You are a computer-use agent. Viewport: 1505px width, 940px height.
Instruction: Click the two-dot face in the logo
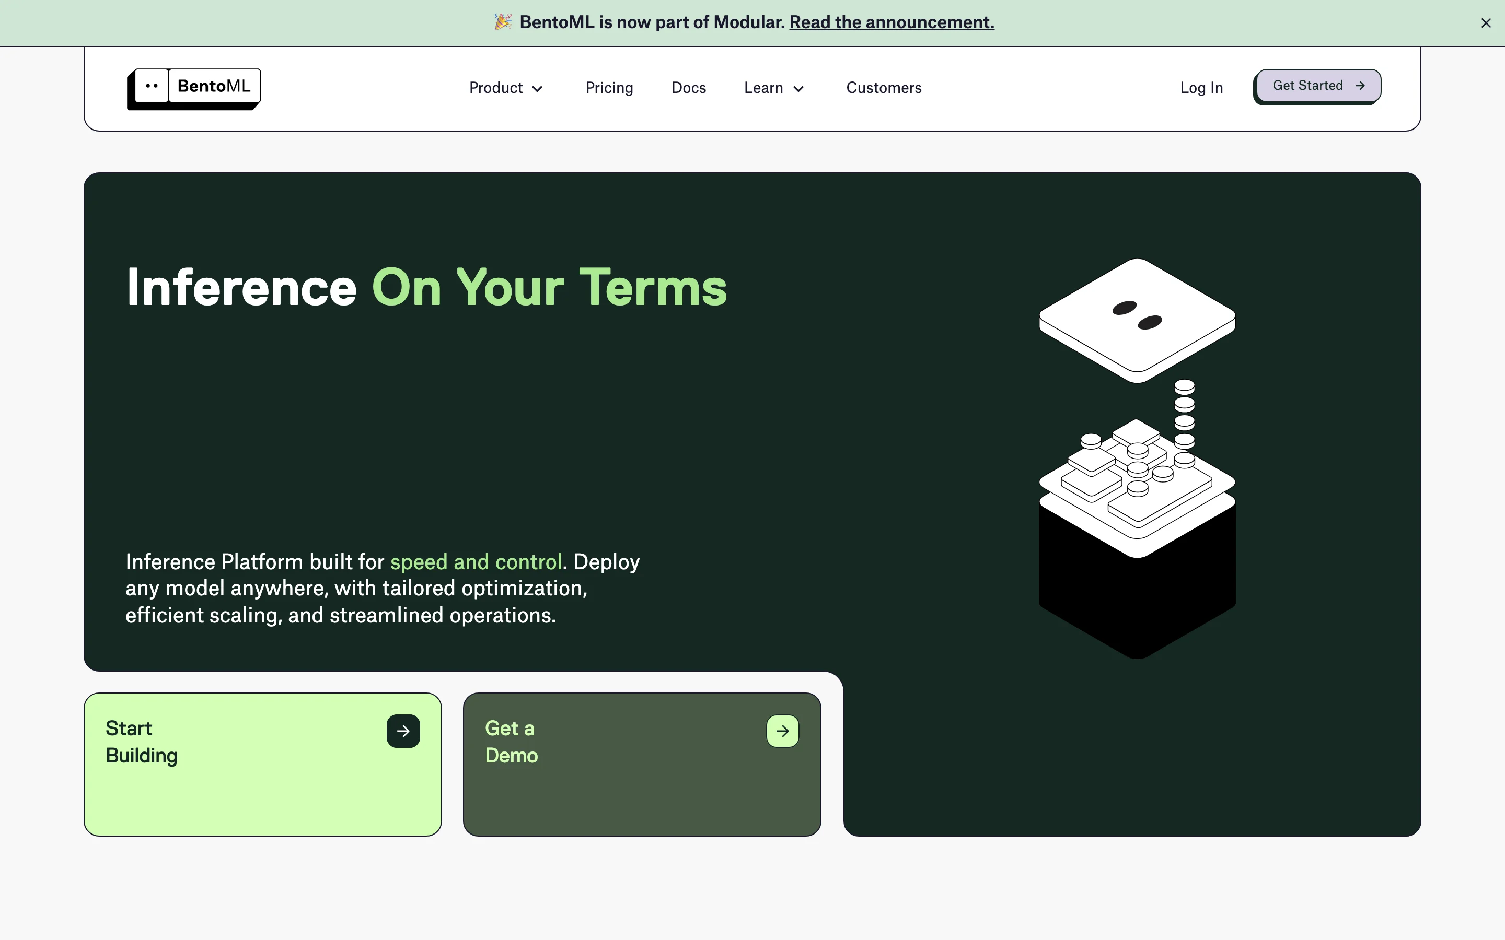[x=152, y=86]
